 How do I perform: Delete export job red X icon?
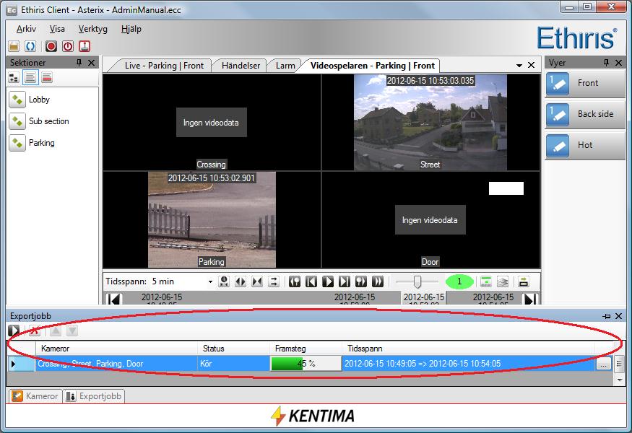[35, 331]
